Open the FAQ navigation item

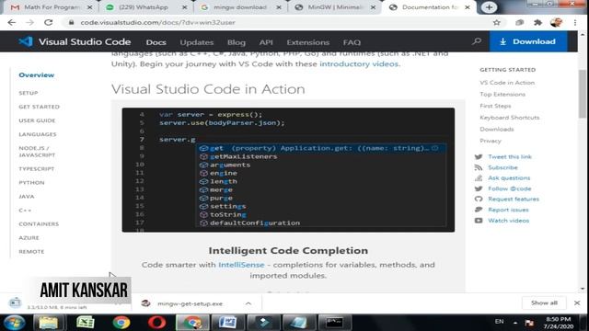coord(352,42)
